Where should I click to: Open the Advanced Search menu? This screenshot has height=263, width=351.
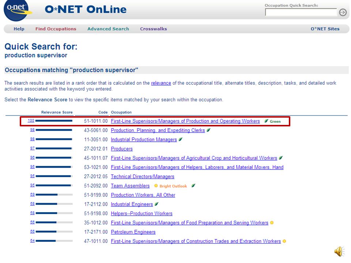(x=108, y=29)
